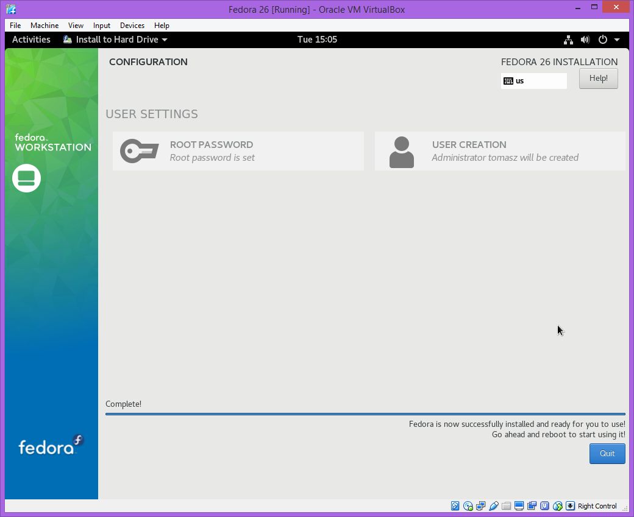Click the volume speaker icon in top bar
634x517 pixels.
pos(585,40)
